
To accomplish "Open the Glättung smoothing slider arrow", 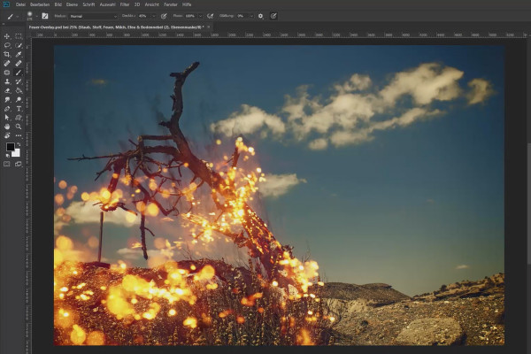I will coord(251,16).
